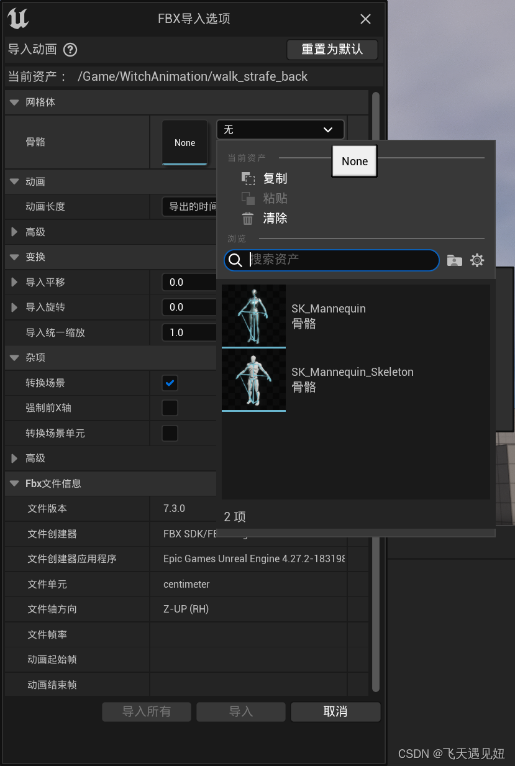Click the SK_Mannequin_Skeleton asset name
The image size is (515, 766).
point(352,372)
